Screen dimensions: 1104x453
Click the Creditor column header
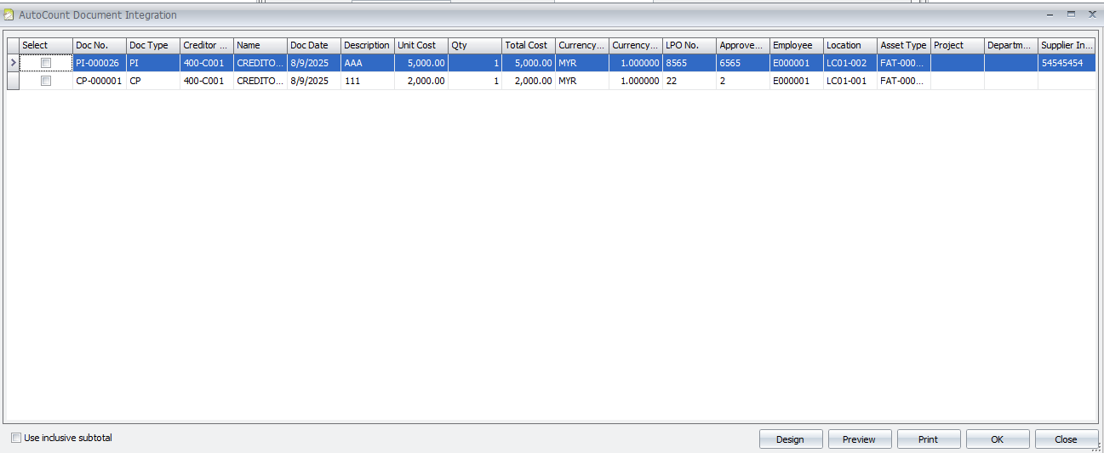[x=207, y=45]
